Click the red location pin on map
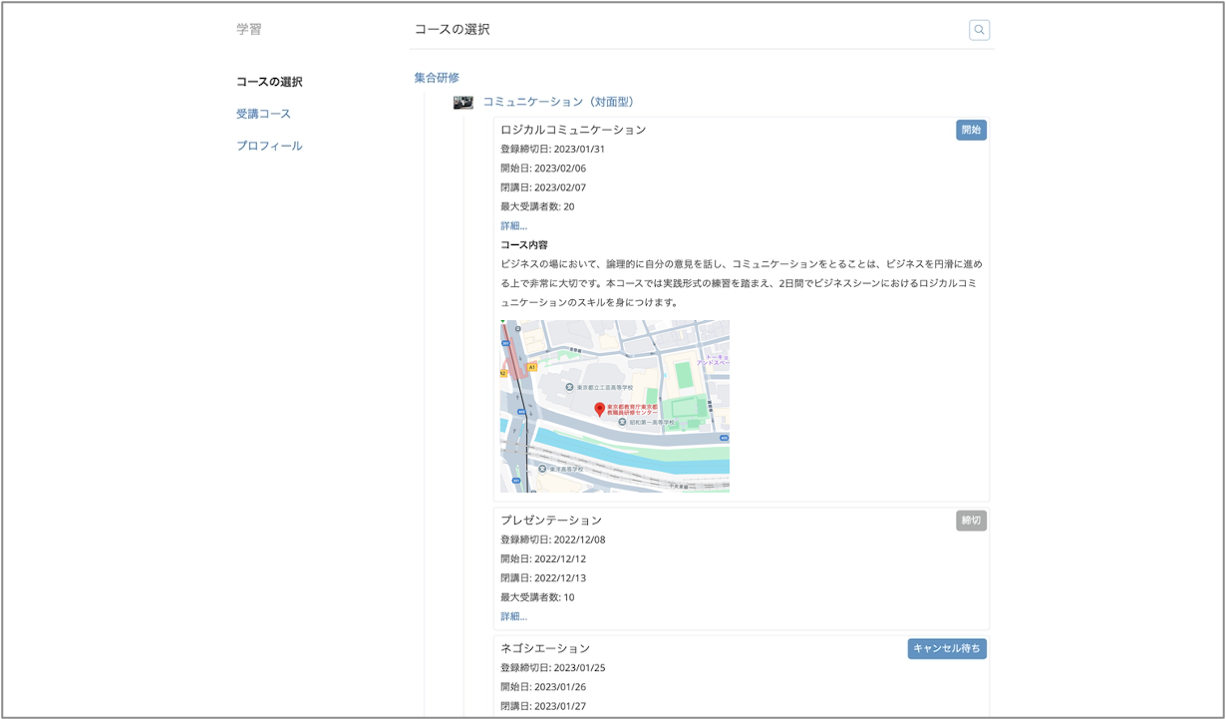The height and width of the screenshot is (719, 1226). click(x=600, y=410)
